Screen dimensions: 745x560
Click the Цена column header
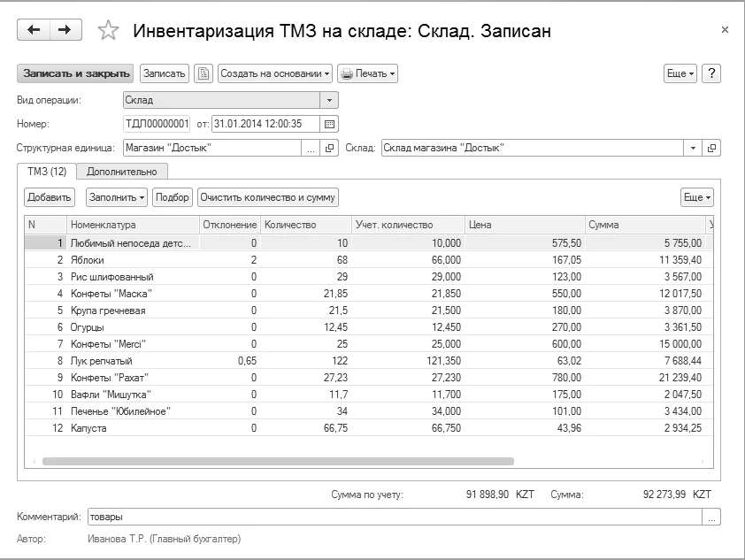pos(525,225)
